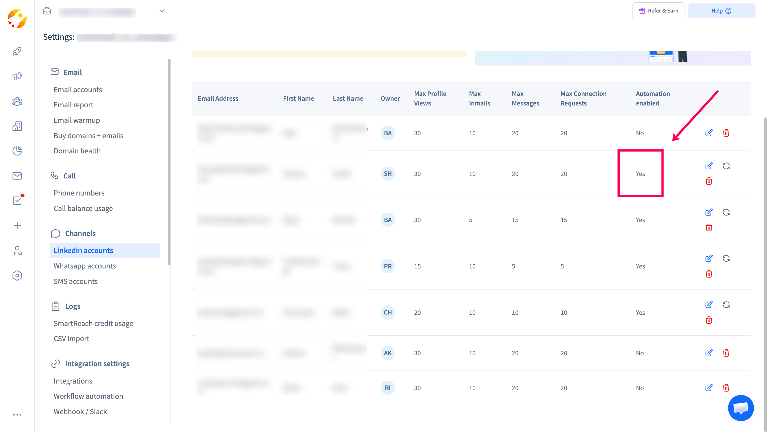Screen dimensions: 767x432
Task: Go to Email warmup settings
Action: pos(76,120)
